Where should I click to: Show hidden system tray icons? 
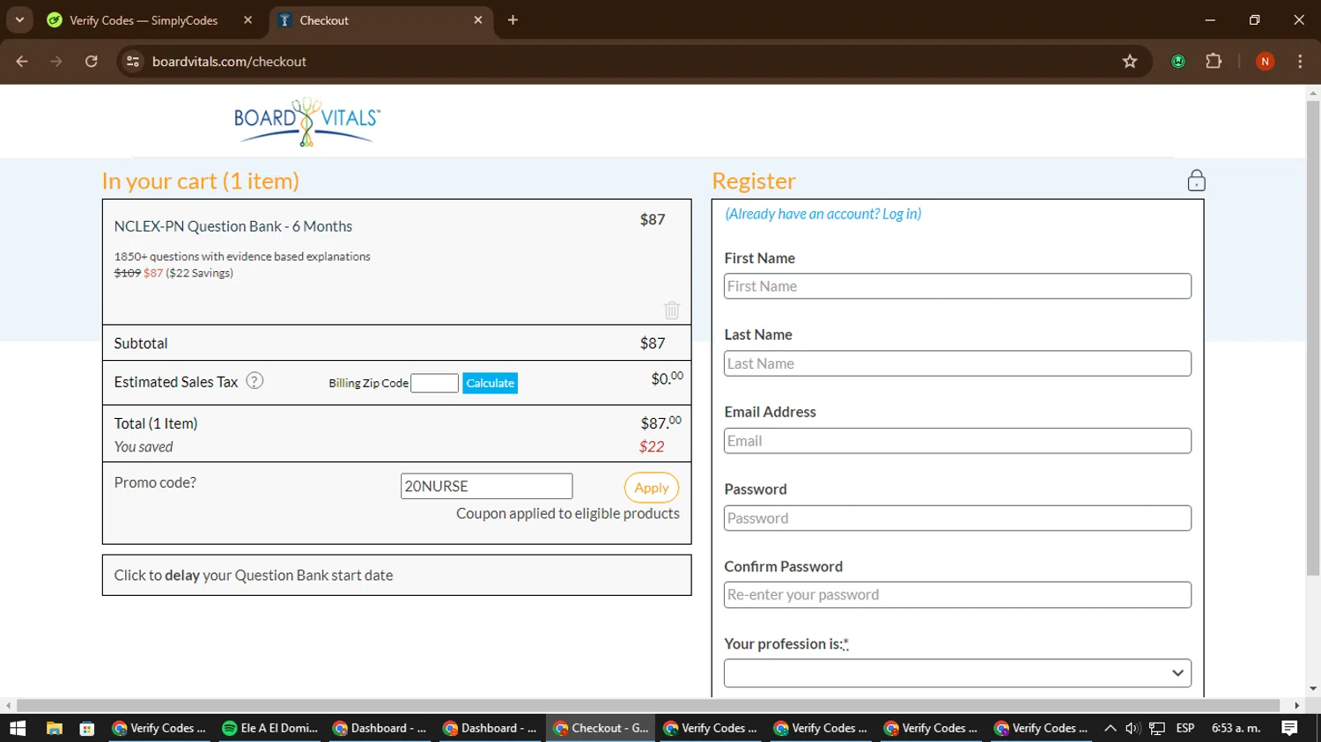(x=1111, y=728)
